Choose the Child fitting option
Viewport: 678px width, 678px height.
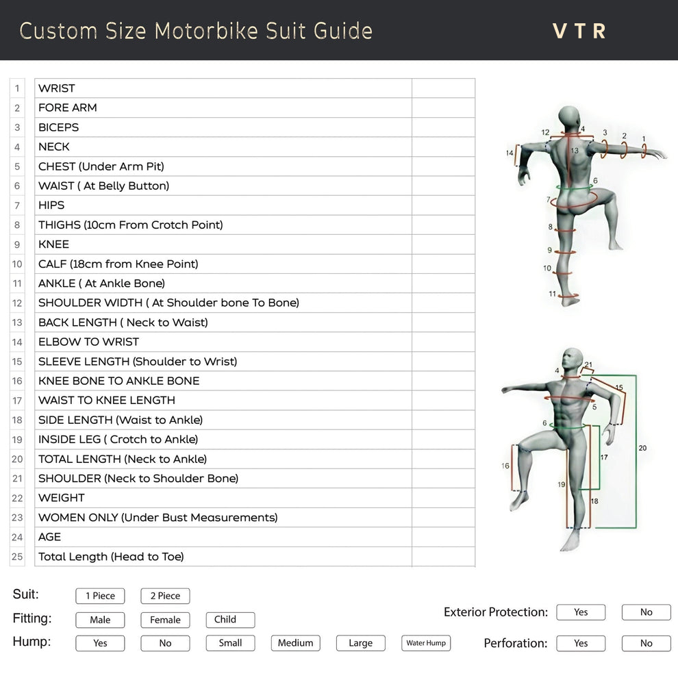[x=230, y=620]
